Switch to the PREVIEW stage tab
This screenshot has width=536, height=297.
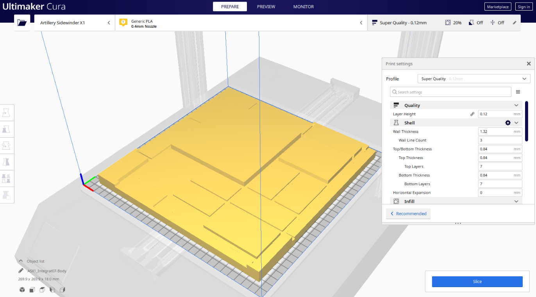coord(266,7)
